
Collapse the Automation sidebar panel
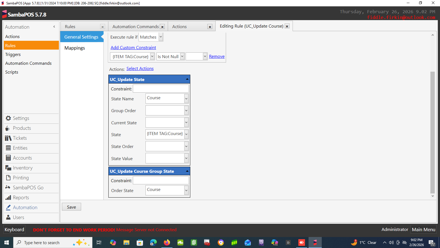point(54,27)
